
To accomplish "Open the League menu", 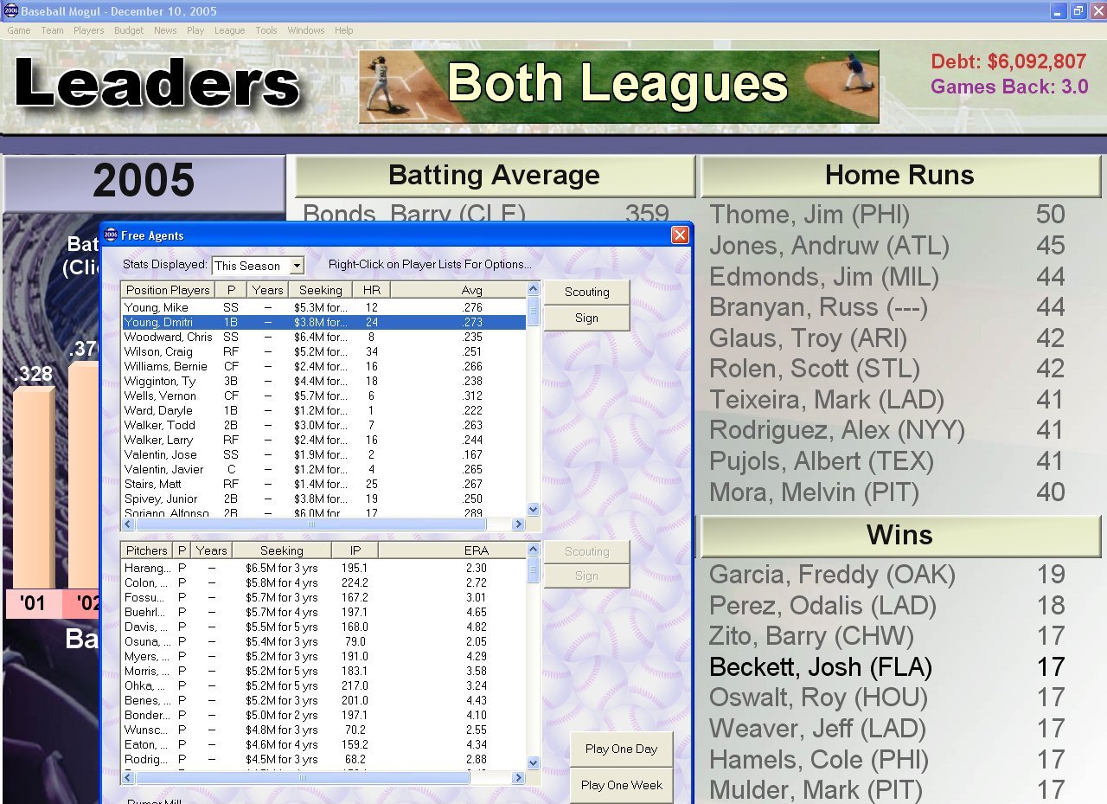I will (x=230, y=30).
